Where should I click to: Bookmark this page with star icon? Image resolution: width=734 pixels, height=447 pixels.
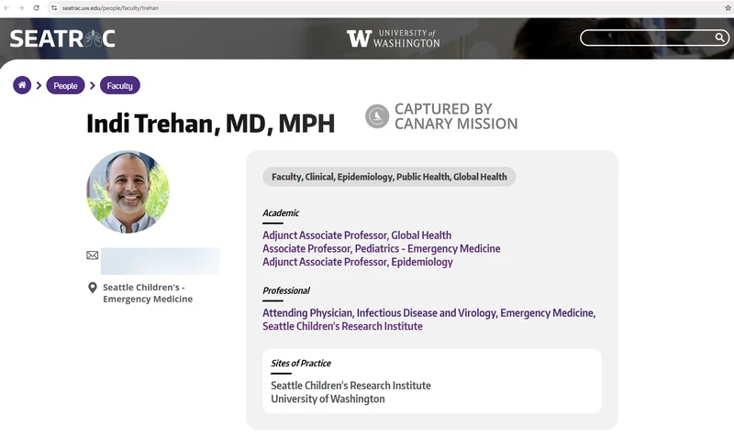click(x=728, y=7)
